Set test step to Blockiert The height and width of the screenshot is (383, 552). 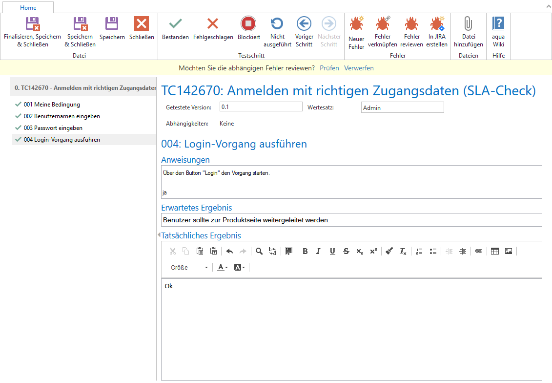tap(248, 24)
